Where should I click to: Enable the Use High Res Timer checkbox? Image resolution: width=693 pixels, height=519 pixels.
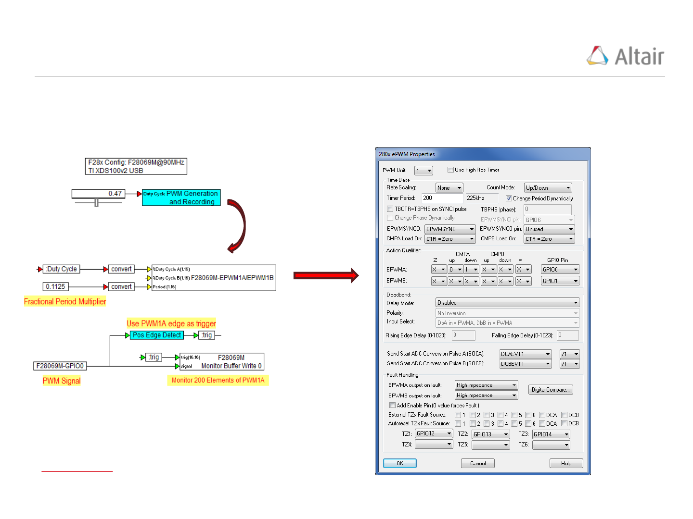tap(450, 170)
